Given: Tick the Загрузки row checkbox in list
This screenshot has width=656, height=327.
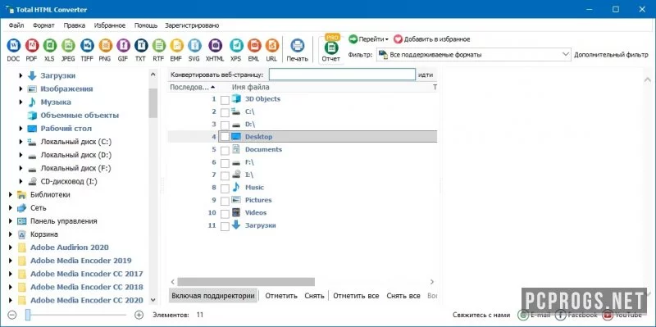Looking at the screenshot, I should 225,226.
